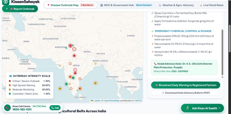Select the solid red marker nearest the PAKISTAN label
Image resolution: width=231 pixels, height=114 pixels.
71,46
